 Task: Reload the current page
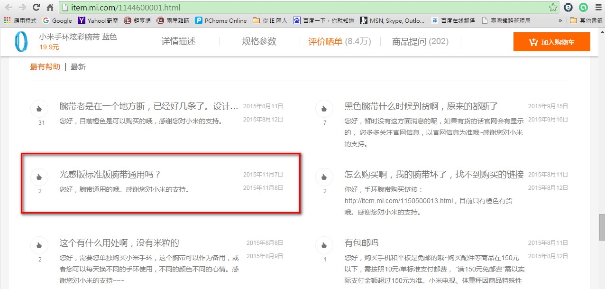pos(36,8)
